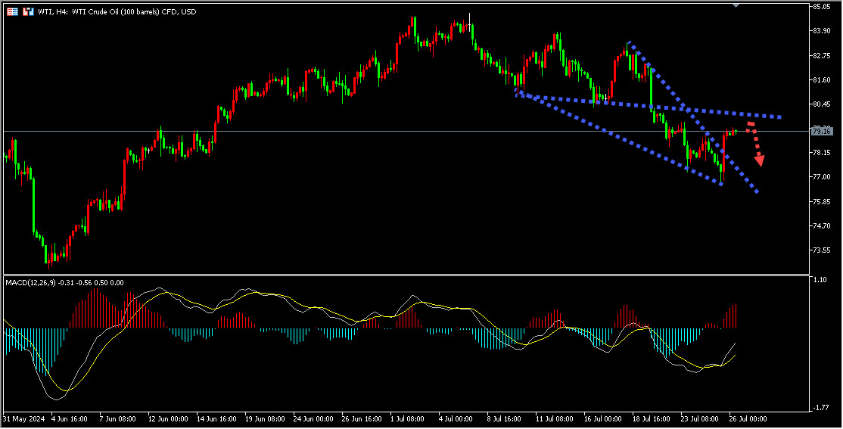Select the steep descending blue dotted trendline

coord(692,117)
